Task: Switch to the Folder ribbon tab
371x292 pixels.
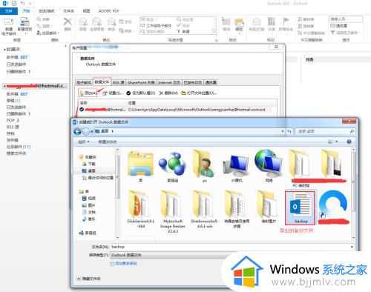Action: click(x=68, y=11)
